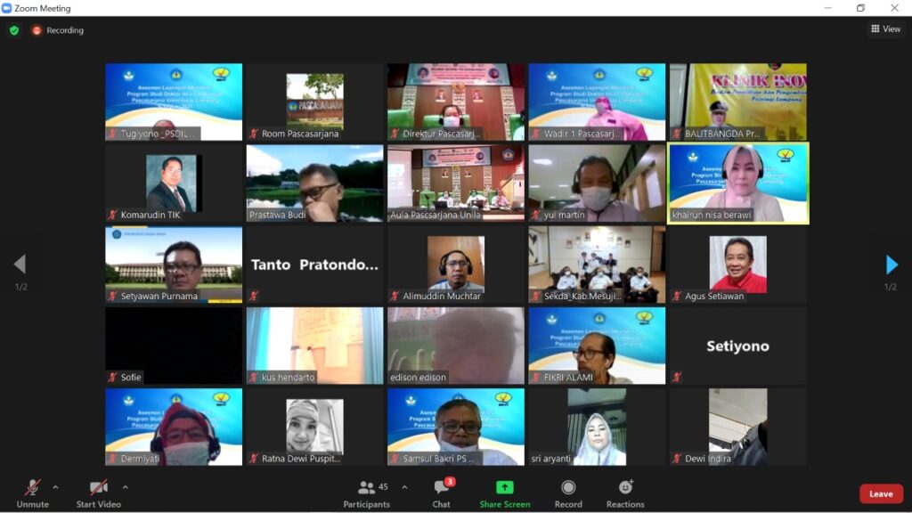Expand audio options arrow beside Unmute
The width and height of the screenshot is (912, 513).
55,487
